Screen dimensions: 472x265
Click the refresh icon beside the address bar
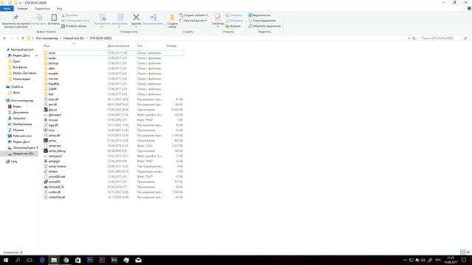(x=414, y=38)
